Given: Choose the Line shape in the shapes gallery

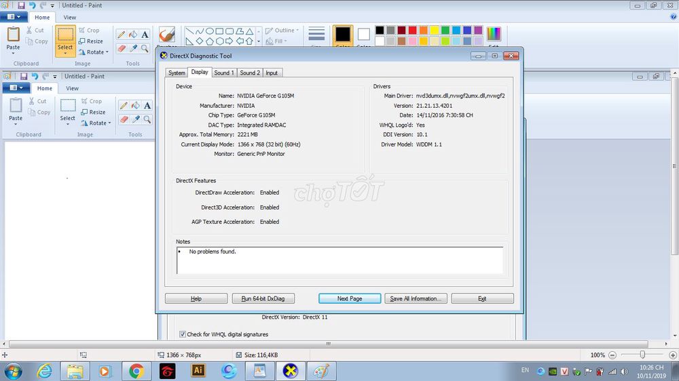Looking at the screenshot, I should 189,31.
